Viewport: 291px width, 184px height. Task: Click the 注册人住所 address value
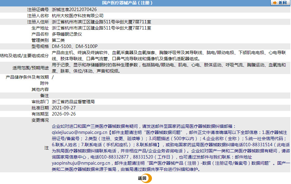tap(101, 22)
